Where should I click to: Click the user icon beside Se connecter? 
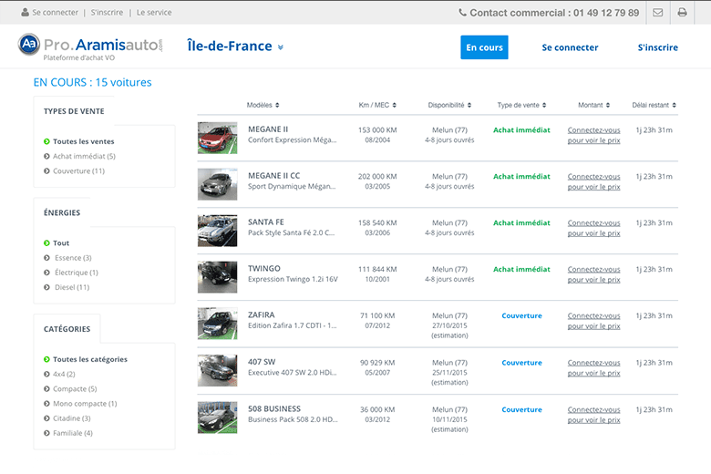click(25, 13)
